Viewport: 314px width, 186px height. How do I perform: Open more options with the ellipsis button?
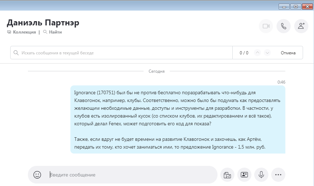coord(278,175)
